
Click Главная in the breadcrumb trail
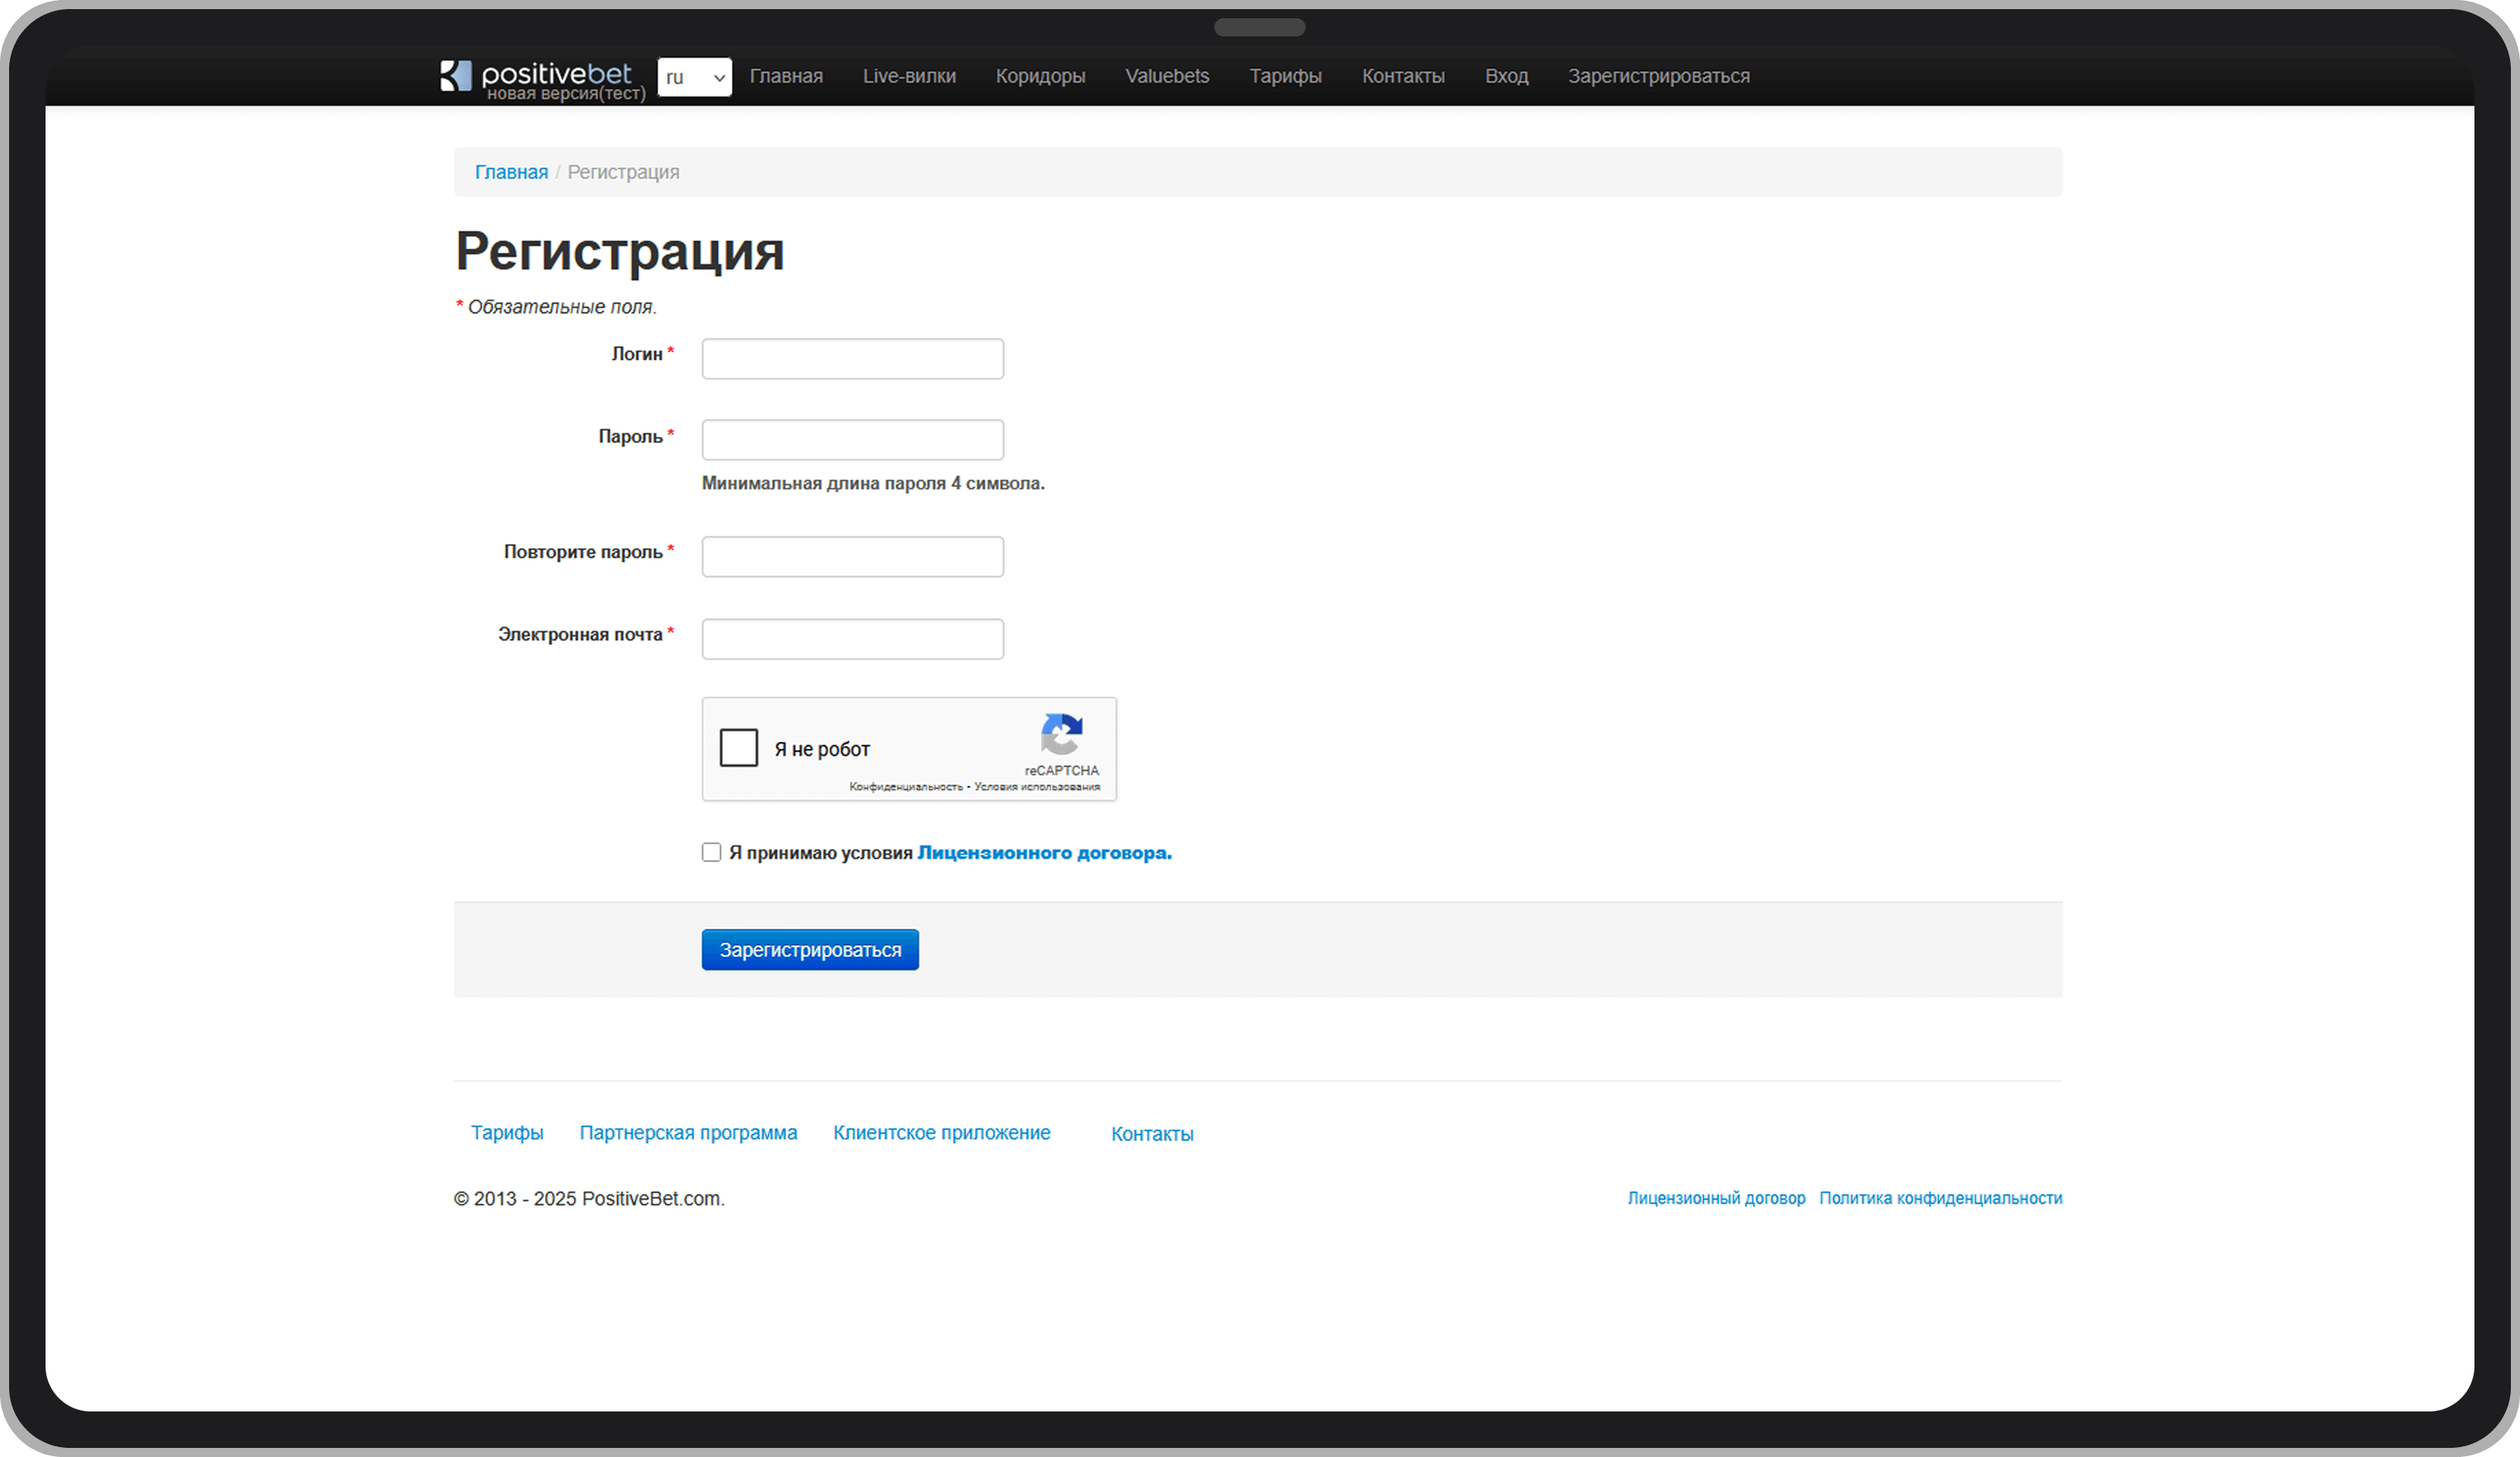(x=511, y=172)
